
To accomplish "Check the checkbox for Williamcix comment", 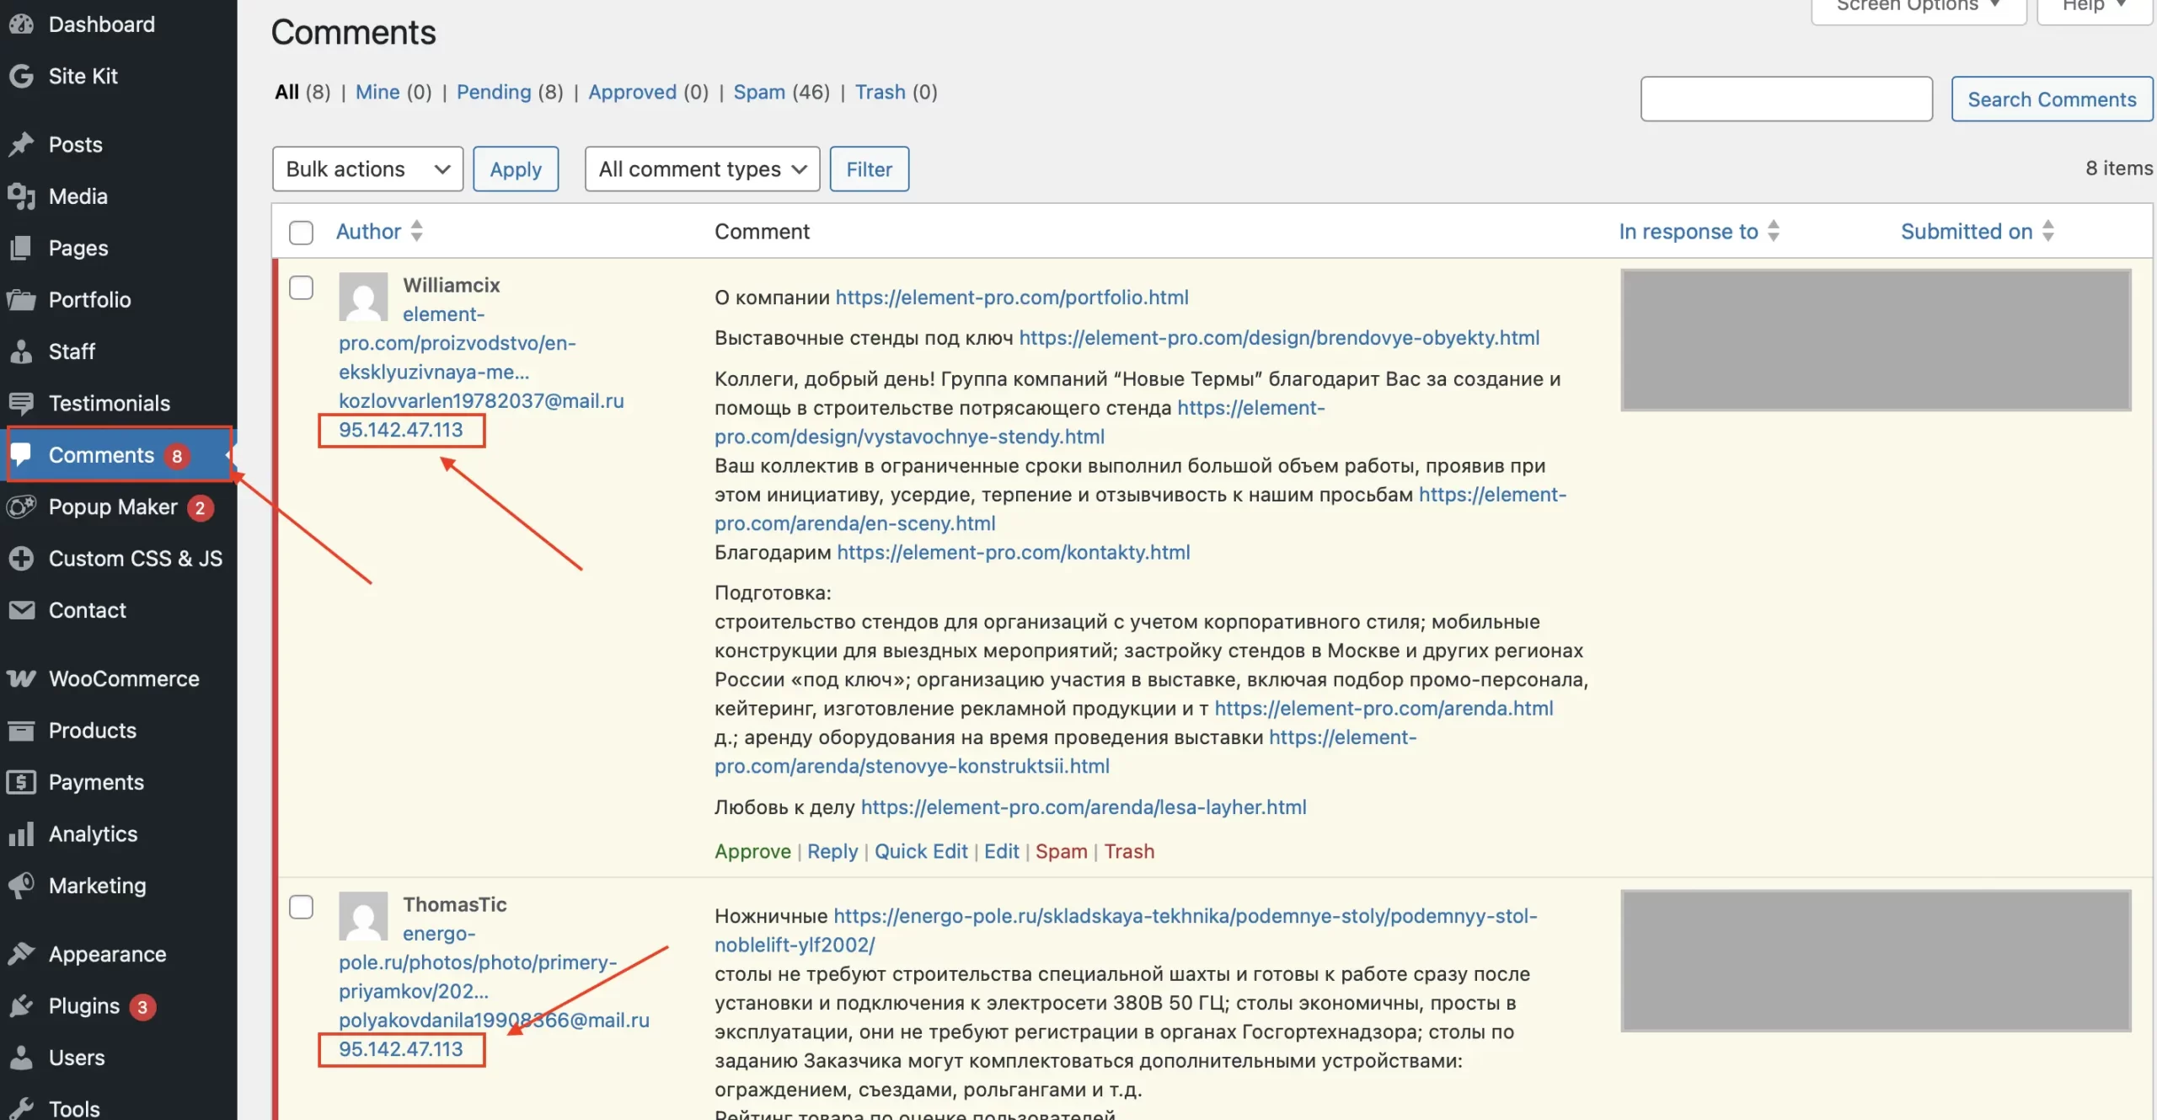I will click(300, 287).
